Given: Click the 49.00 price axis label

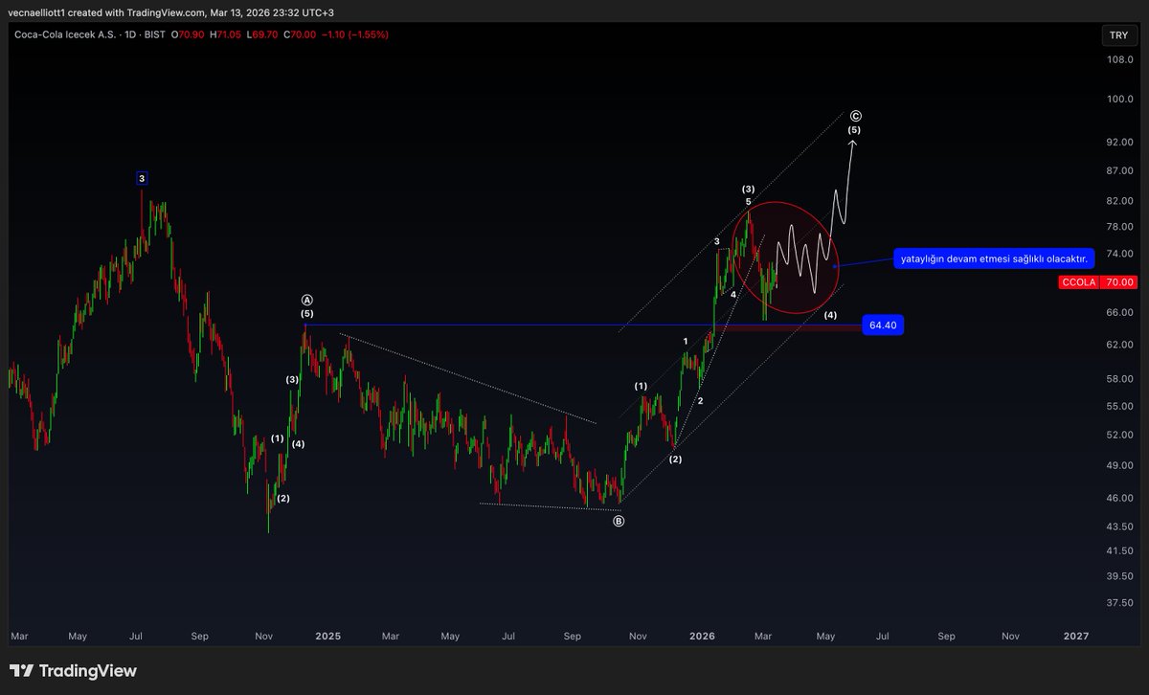Looking at the screenshot, I should point(1119,465).
